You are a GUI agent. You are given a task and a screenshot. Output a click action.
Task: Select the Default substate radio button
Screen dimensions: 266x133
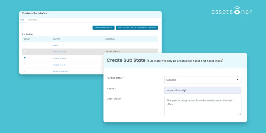[25, 45]
